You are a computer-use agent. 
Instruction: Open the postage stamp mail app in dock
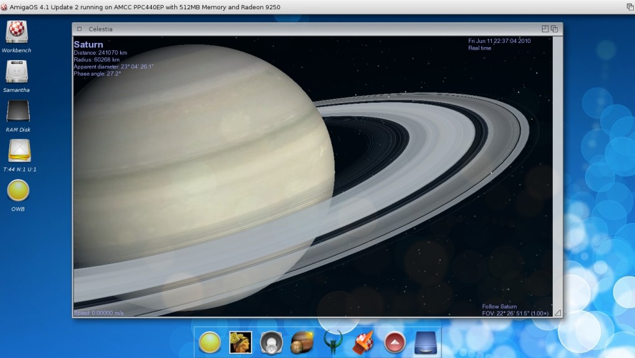(x=240, y=342)
